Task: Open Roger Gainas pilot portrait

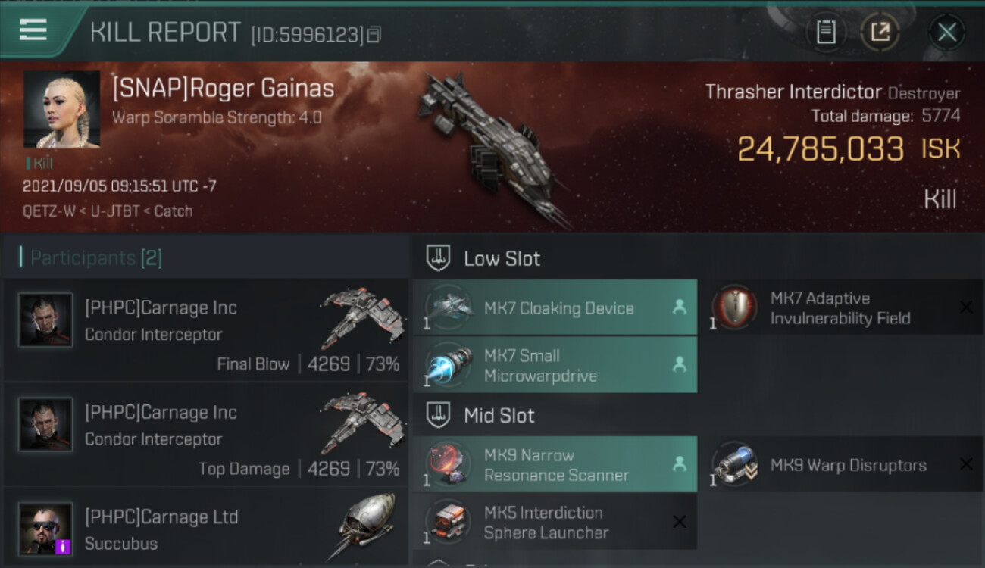Action: click(61, 109)
